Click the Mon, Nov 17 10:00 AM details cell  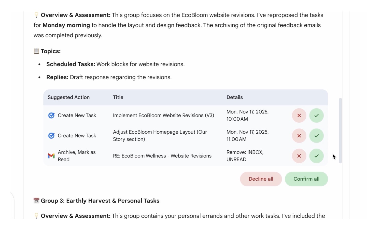click(x=247, y=115)
